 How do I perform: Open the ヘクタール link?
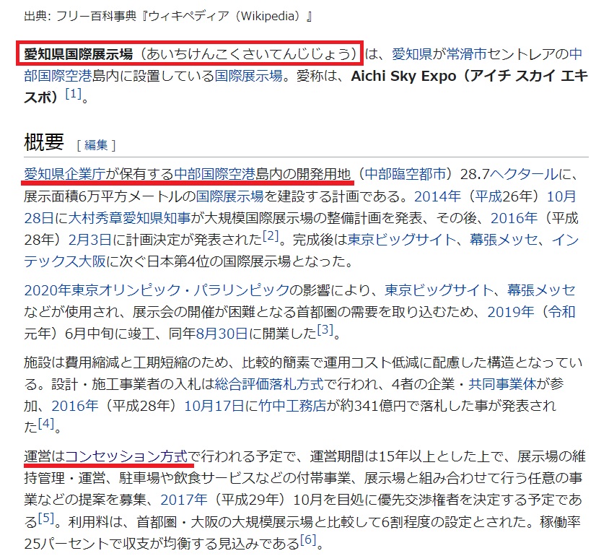524,174
